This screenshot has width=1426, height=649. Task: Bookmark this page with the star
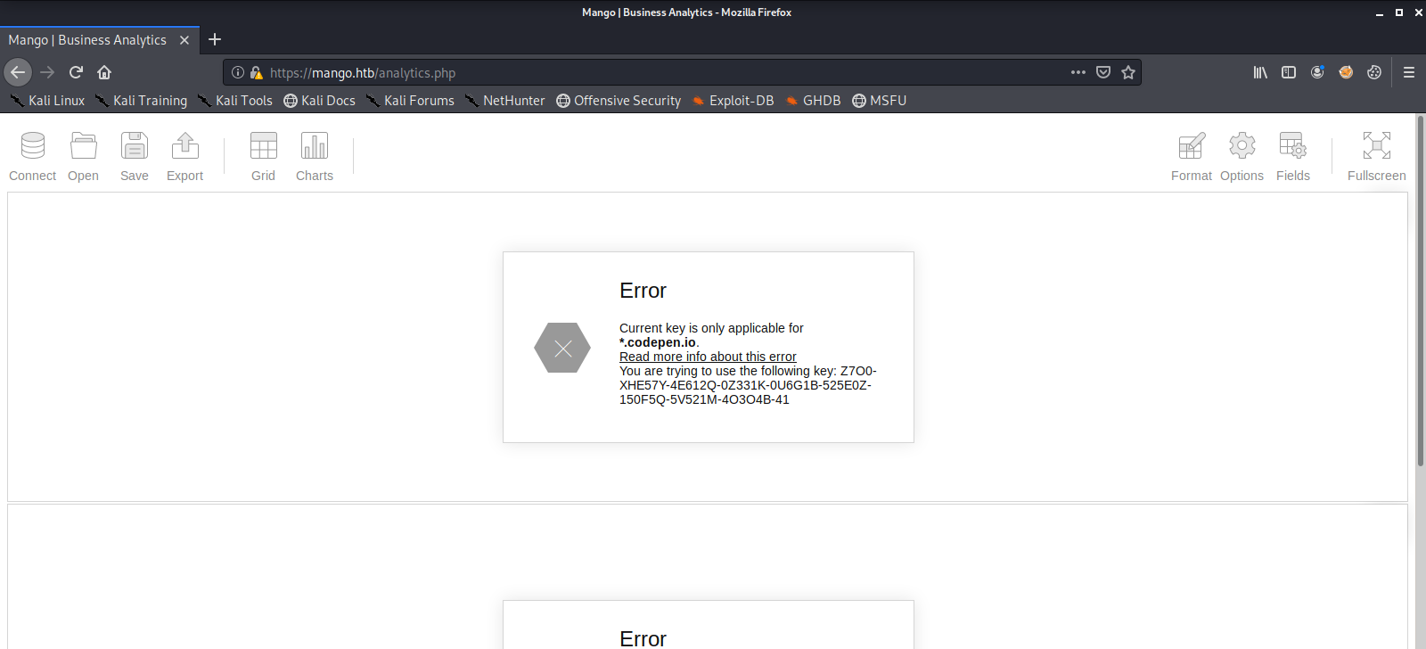(1128, 72)
